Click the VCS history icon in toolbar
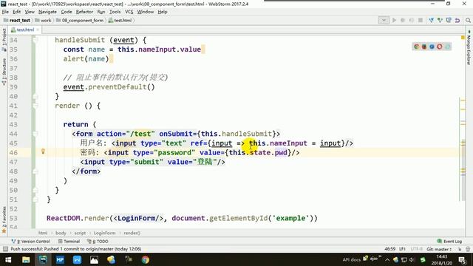473x266 pixels. (449, 20)
